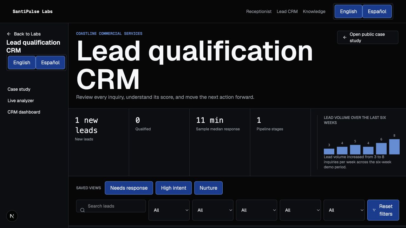
Task: Click the Lead volume over last six weeks heading
Action: coord(355,120)
